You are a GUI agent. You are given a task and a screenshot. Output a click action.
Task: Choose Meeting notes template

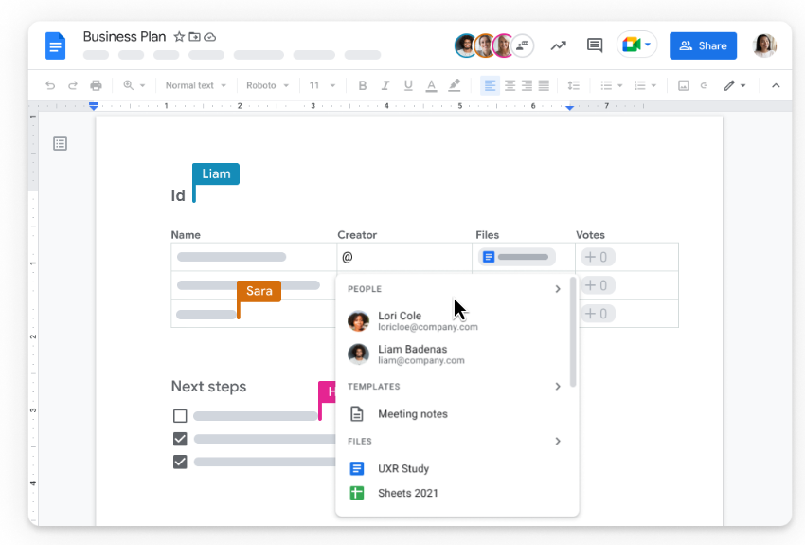(412, 414)
